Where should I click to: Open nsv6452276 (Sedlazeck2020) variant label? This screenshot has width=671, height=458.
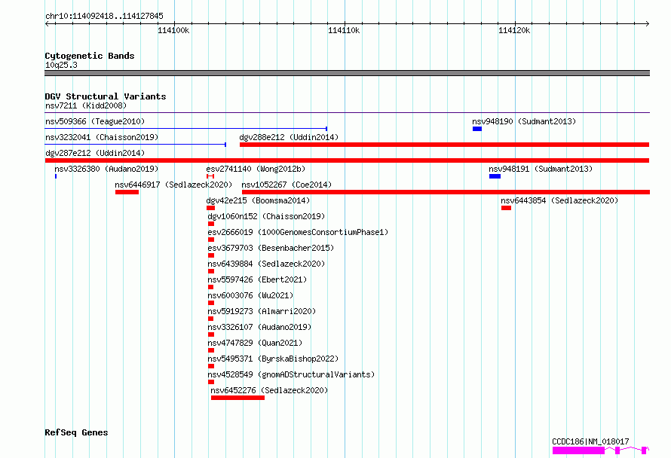[x=269, y=390]
